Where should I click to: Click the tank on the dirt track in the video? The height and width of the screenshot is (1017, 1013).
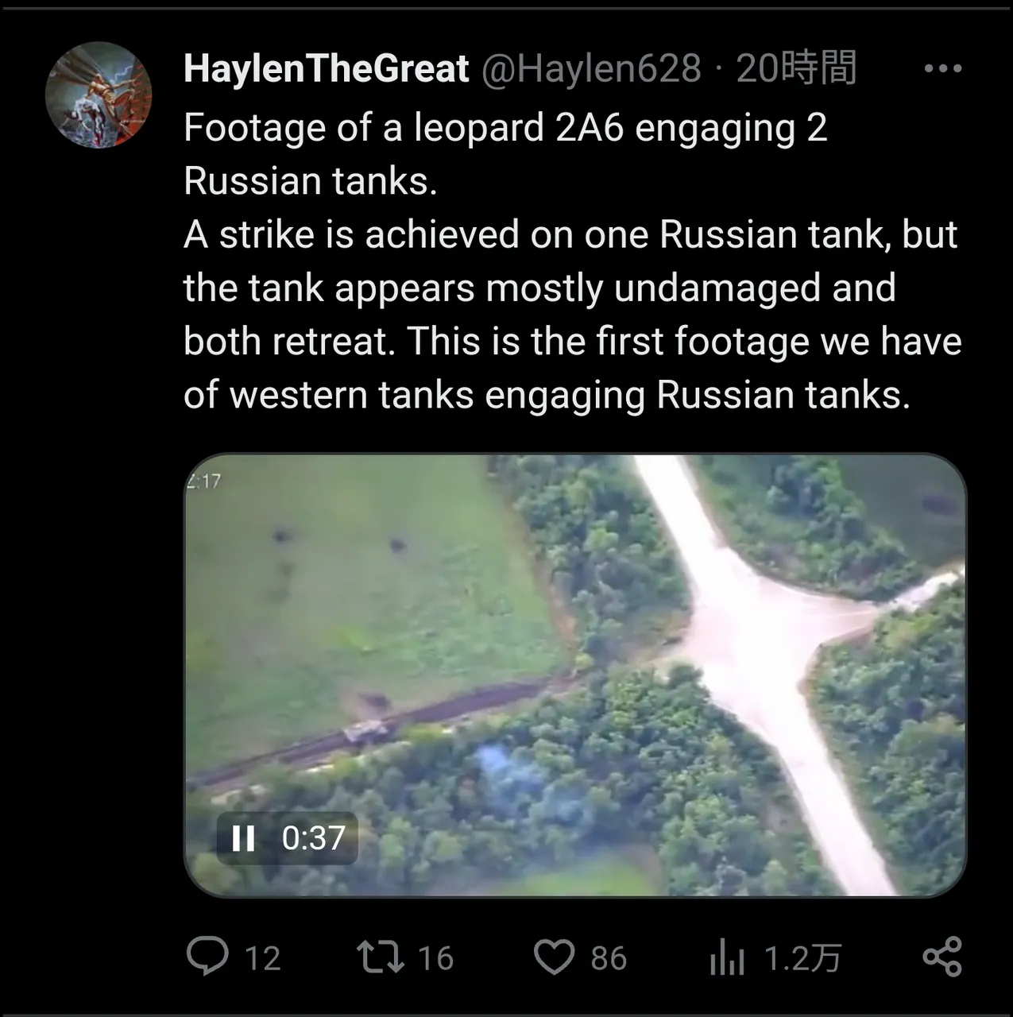click(366, 730)
